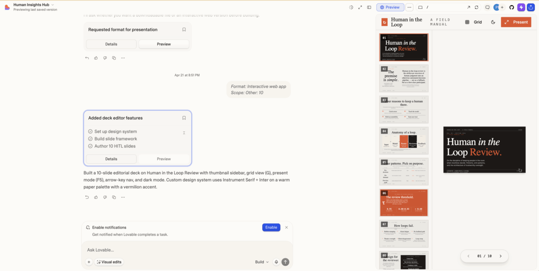Viewport: 539px width, 271px height.
Task: Click the 'Set up design system' task row
Action: [112, 132]
